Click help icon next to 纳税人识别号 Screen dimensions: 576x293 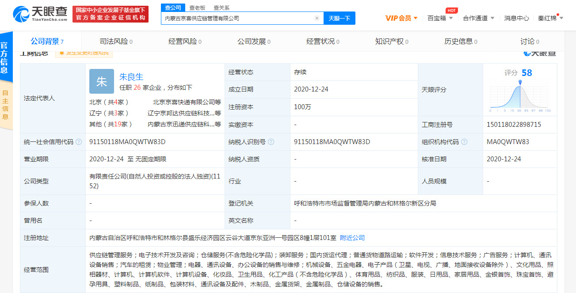click(271, 142)
